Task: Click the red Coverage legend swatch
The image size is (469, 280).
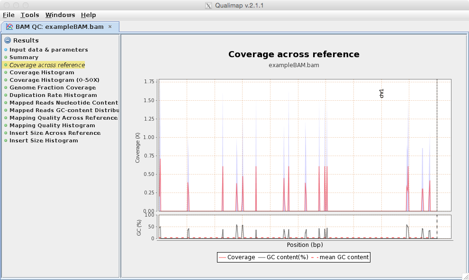Action: point(222,257)
